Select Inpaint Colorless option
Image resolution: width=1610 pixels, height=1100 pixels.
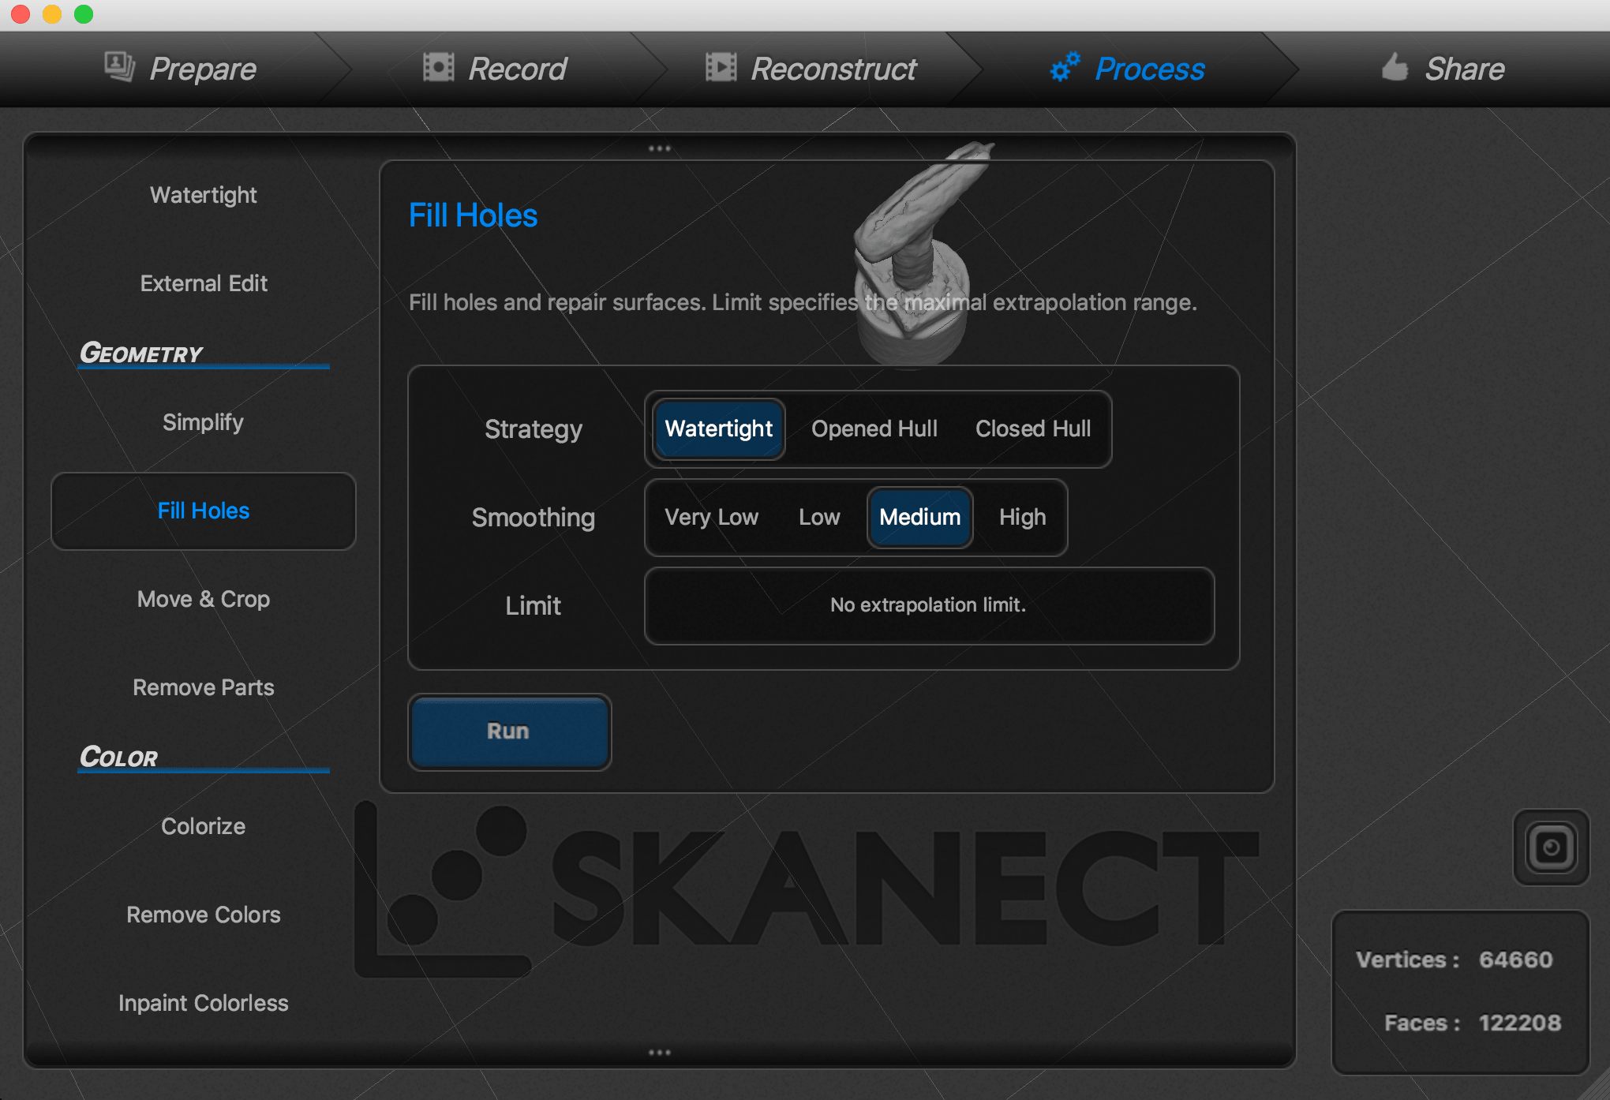click(x=204, y=1003)
